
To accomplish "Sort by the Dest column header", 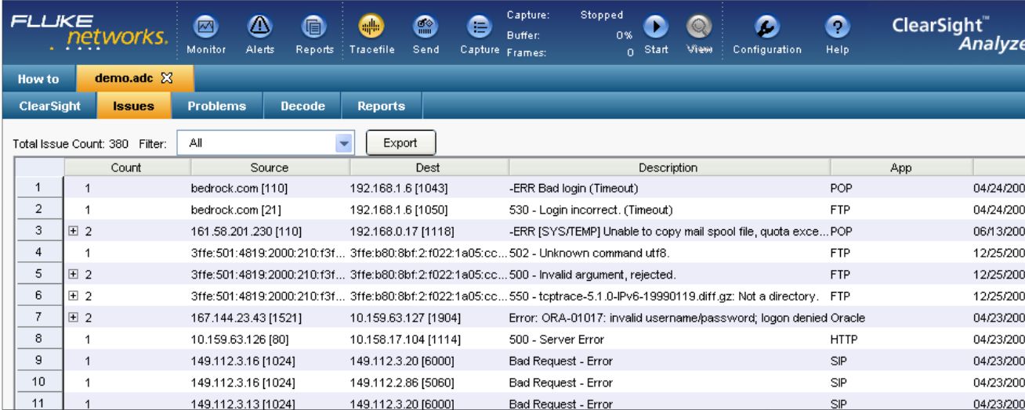I will pos(429,167).
